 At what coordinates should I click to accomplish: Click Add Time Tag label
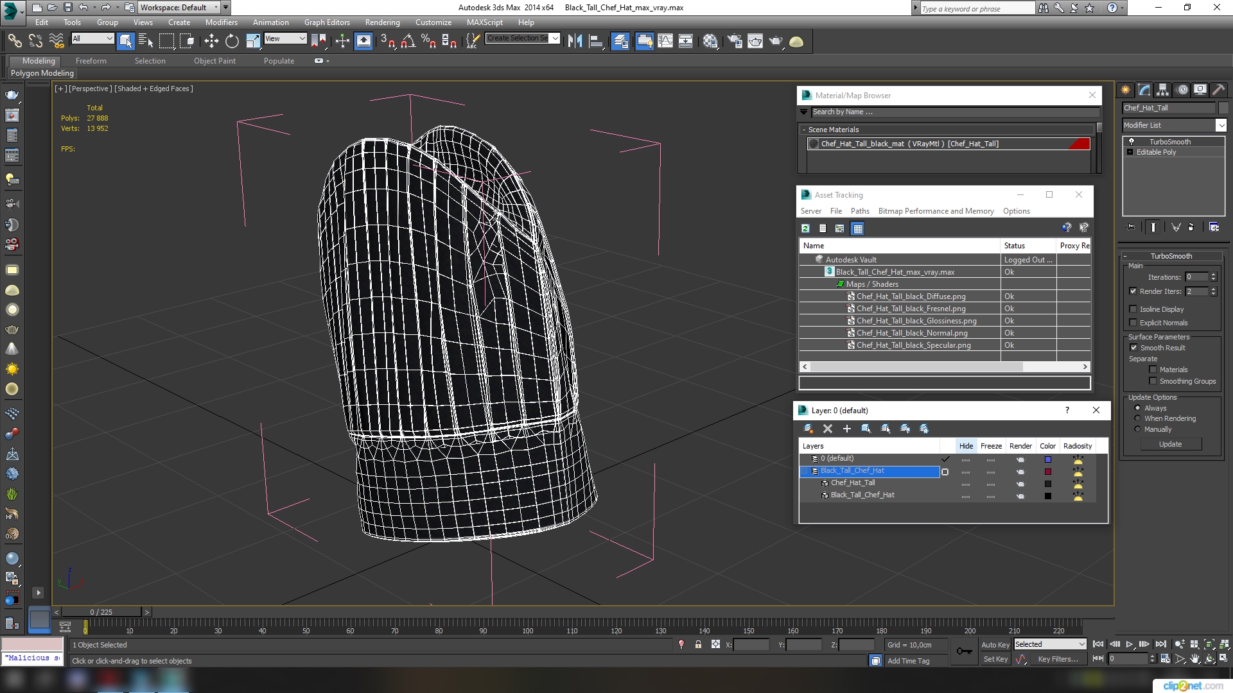908,661
